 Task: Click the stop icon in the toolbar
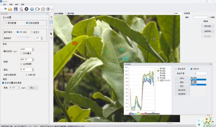[48, 9]
